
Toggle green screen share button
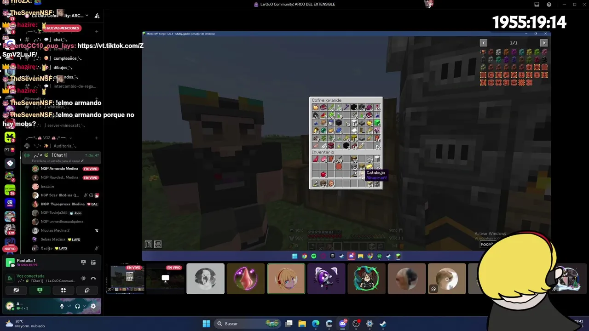(40, 290)
